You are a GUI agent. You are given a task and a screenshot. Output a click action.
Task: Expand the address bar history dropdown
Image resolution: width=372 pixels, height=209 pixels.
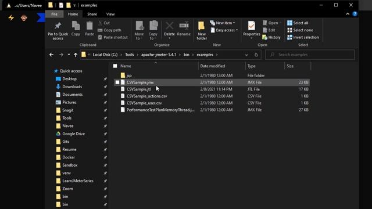tap(246, 55)
